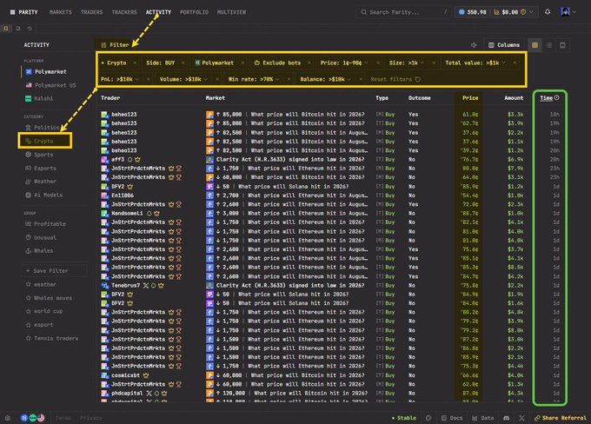Screen dimensions: 591x424
Task: Toggle the Side: BUY filter
Action: [161, 63]
